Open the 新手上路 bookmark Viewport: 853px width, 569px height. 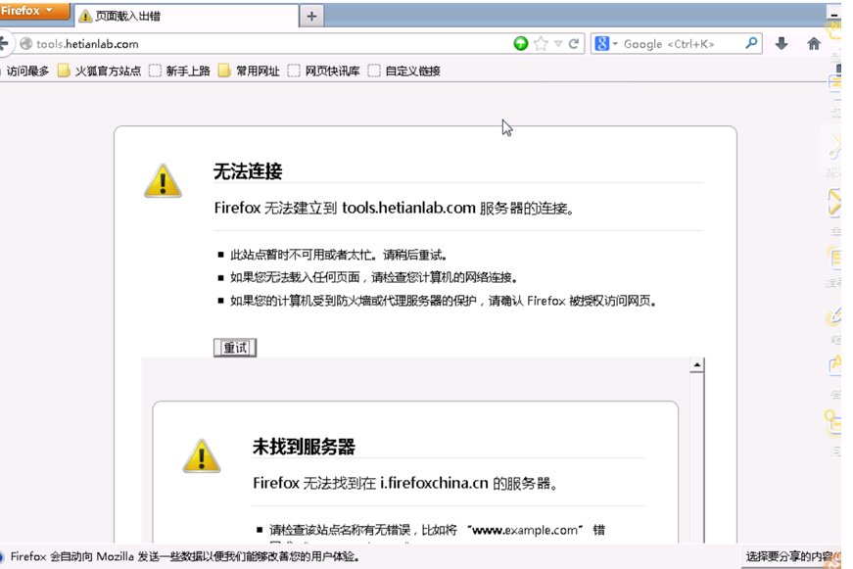pos(179,71)
